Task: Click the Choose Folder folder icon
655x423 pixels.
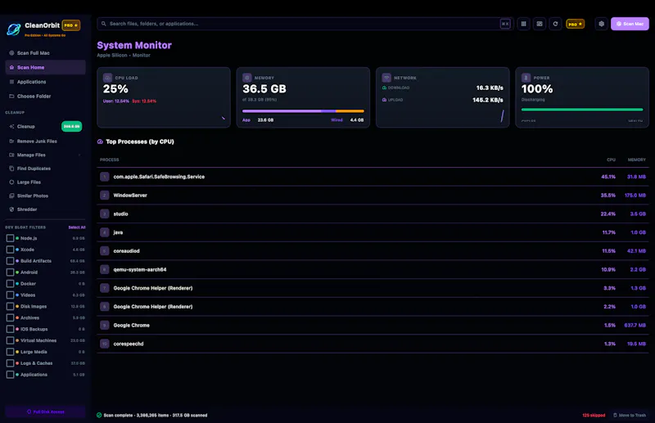Action: 11,96
